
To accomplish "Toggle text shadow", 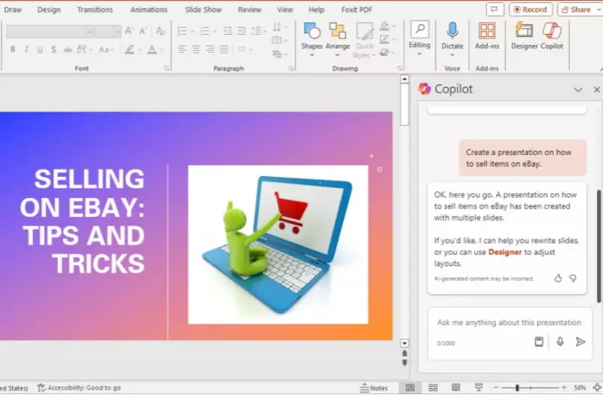I will (x=54, y=50).
